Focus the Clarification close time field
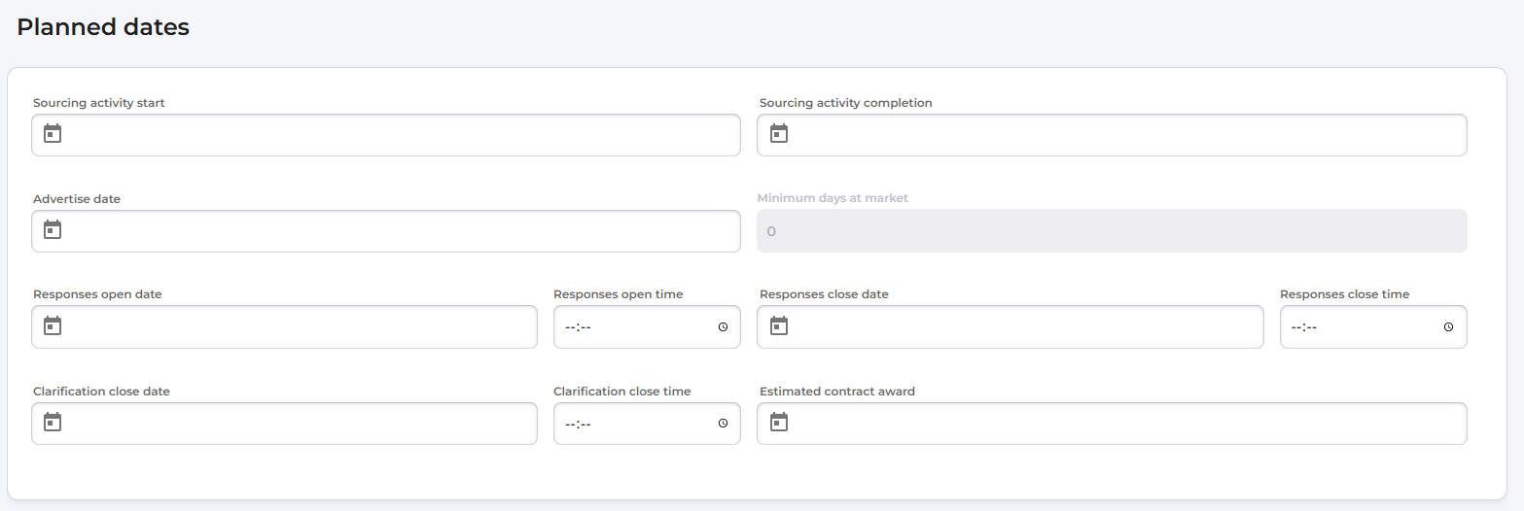This screenshot has height=511, width=1524. click(632, 424)
